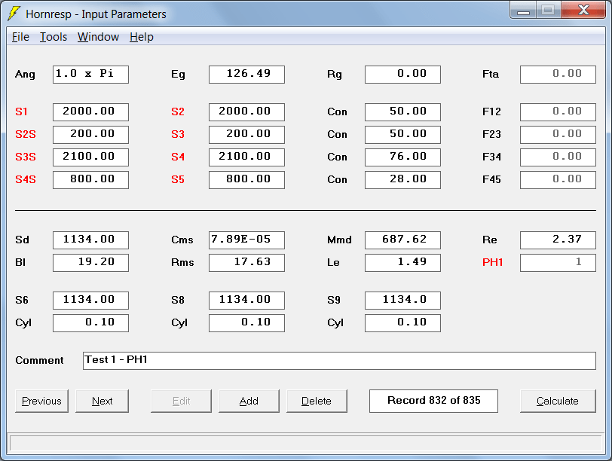Click the Con field with value 28.00
This screenshot has width=612, height=461.
402,180
